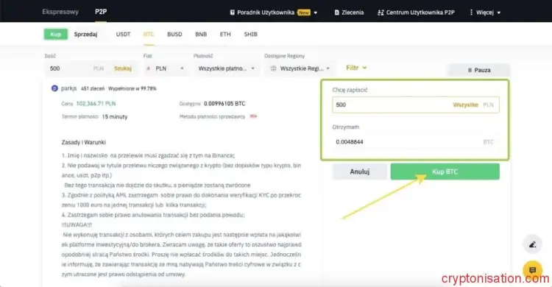552x287 pixels.
Task: Expand the Filtr options
Action: point(356,68)
